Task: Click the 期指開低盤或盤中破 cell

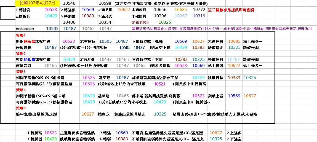Action: tap(33, 60)
